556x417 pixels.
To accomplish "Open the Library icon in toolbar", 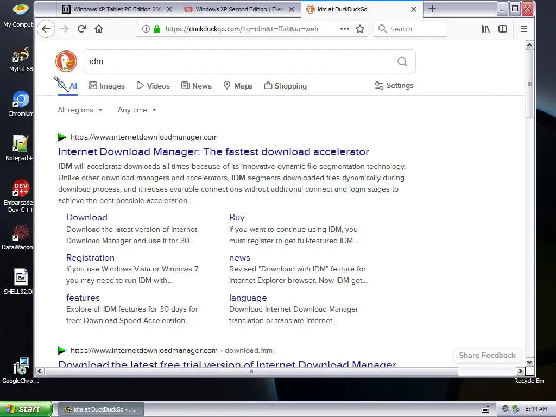I will tap(485, 29).
